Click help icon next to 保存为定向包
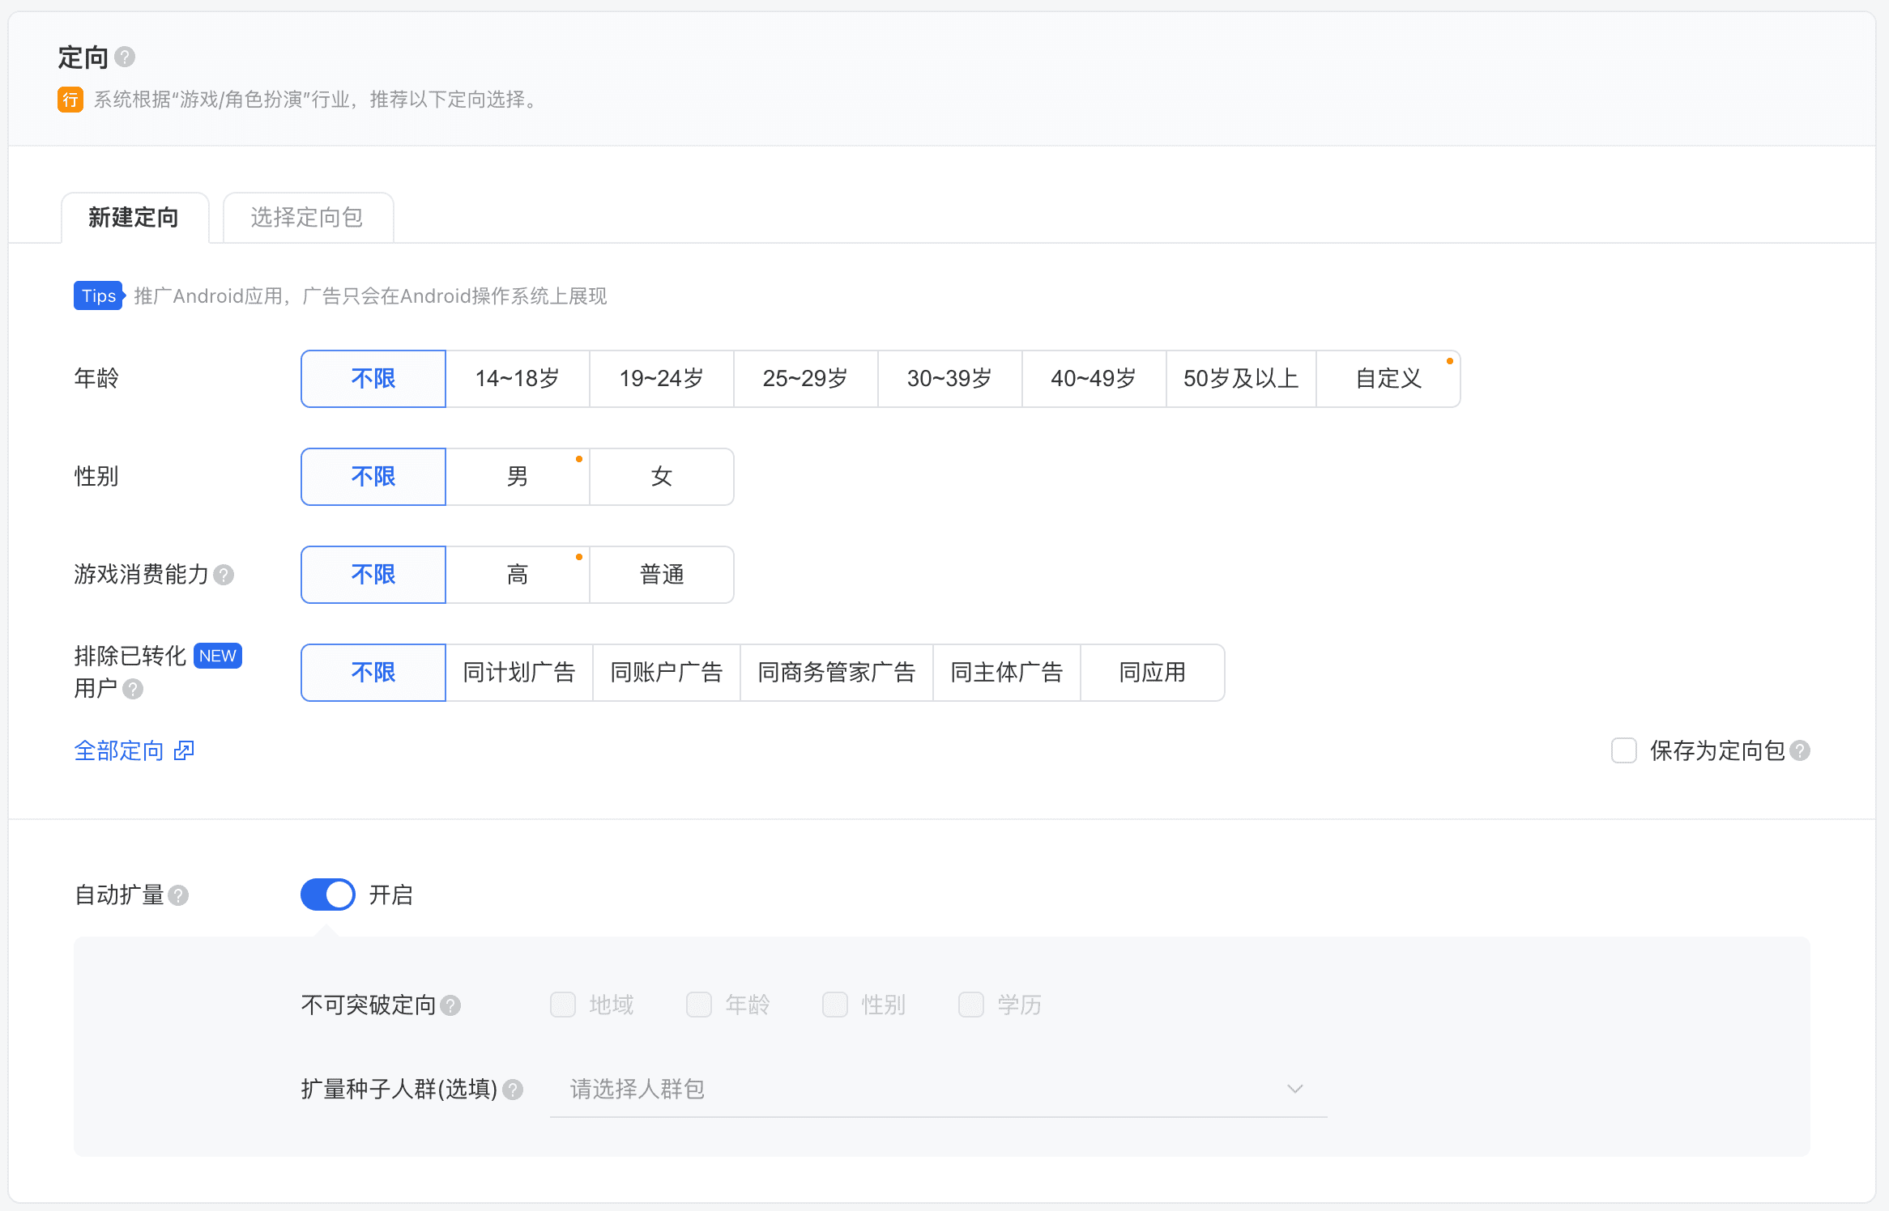Image resolution: width=1889 pixels, height=1211 pixels. point(1800,750)
